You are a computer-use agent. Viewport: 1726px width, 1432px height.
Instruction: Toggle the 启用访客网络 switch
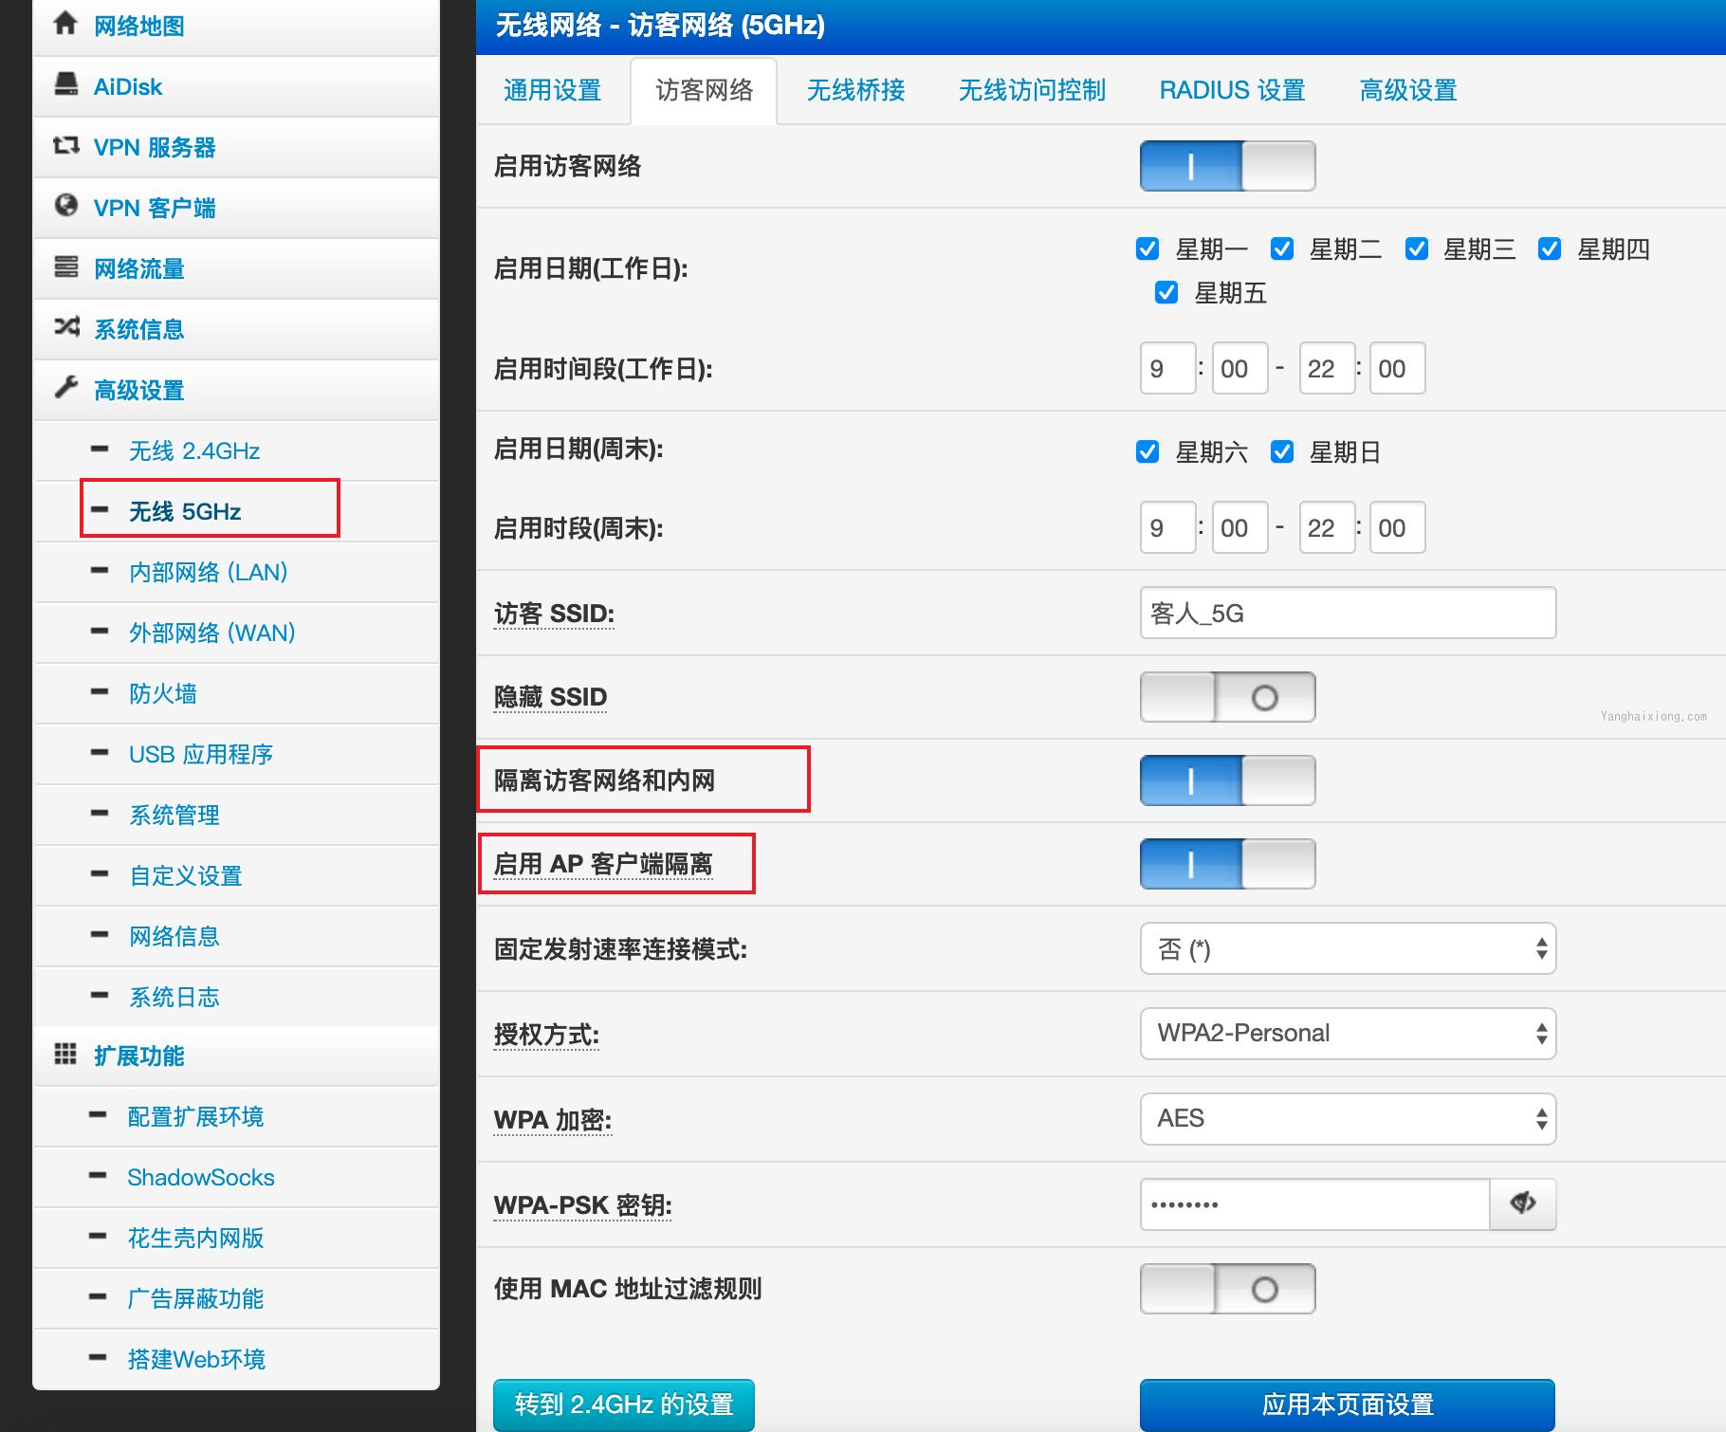point(1227,166)
